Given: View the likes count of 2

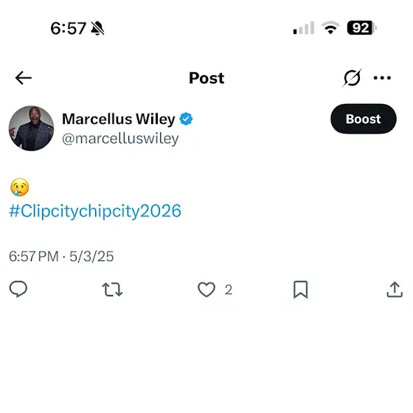Looking at the screenshot, I should click(x=229, y=290).
